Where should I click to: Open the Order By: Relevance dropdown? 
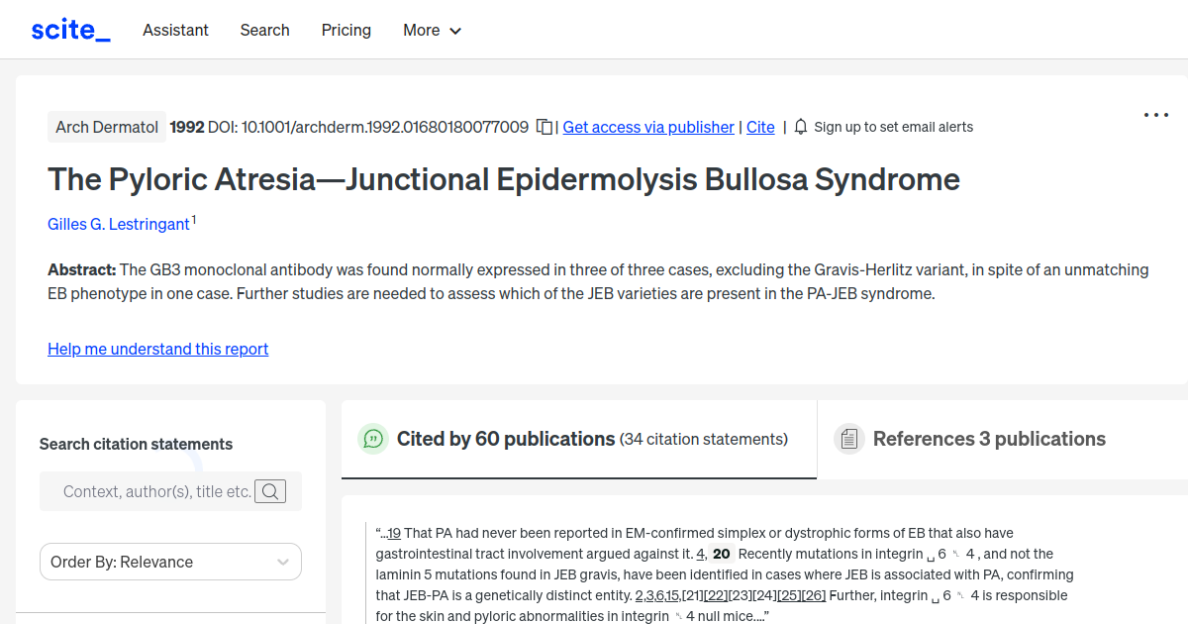[170, 562]
